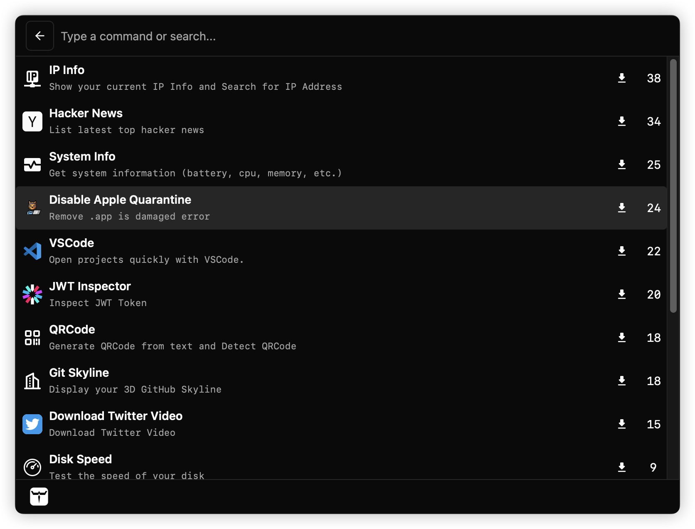Click the JWT Inspector colorful icon

pyautogui.click(x=32, y=294)
